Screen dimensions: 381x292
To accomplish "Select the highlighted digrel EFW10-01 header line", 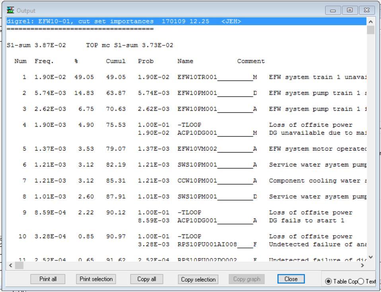I will [x=187, y=22].
